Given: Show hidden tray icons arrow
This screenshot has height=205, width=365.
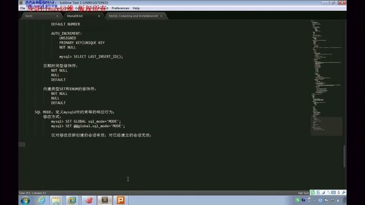Looking at the screenshot, I should coord(314,200).
